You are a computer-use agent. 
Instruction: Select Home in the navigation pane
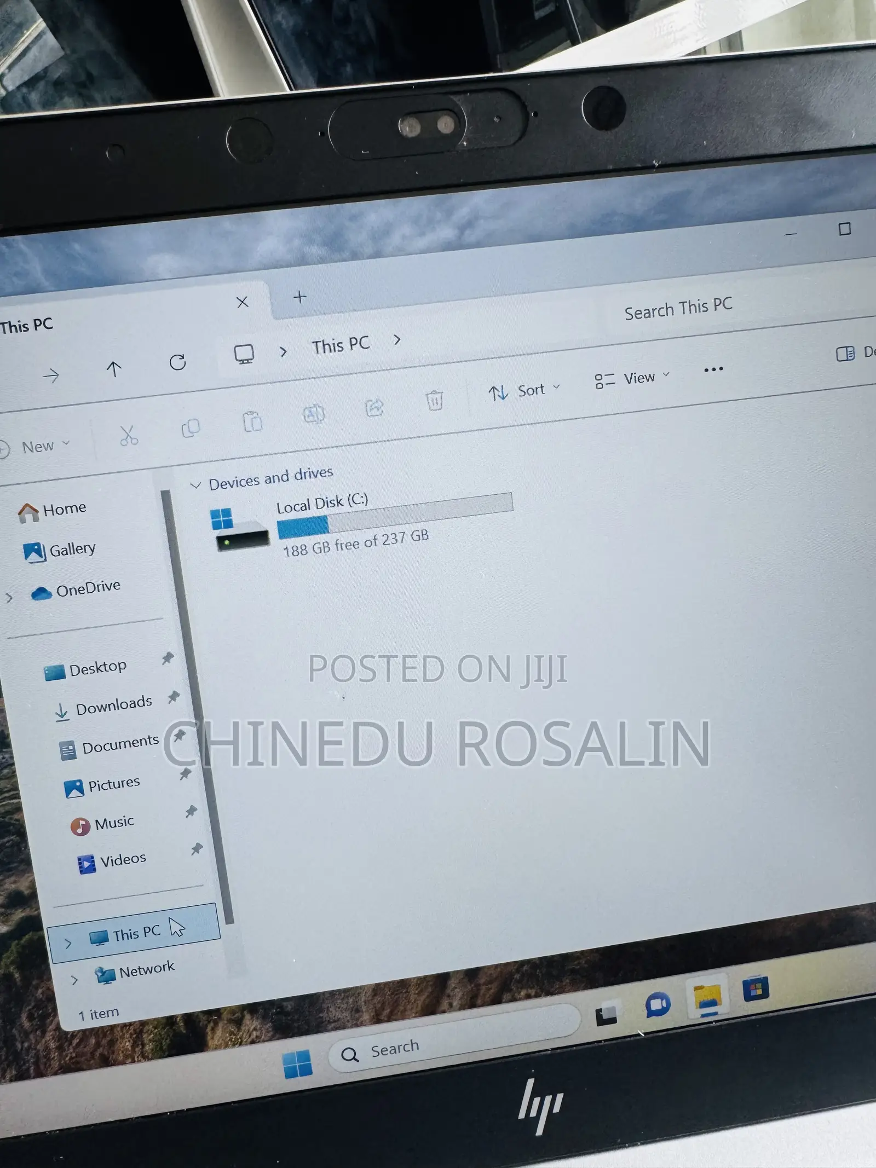tap(52, 510)
